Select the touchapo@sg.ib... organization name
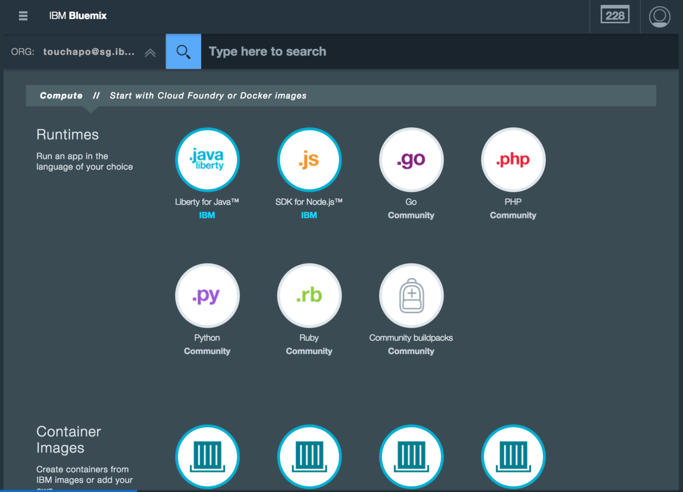Viewport: 683px width, 492px height. (89, 52)
